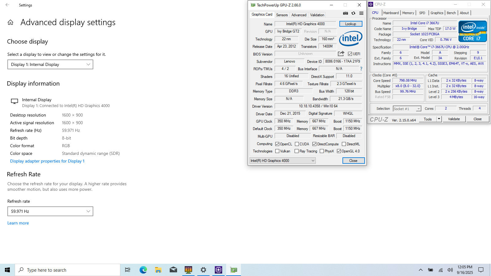
Task: Open Display adapter properties link
Action: tap(47, 161)
